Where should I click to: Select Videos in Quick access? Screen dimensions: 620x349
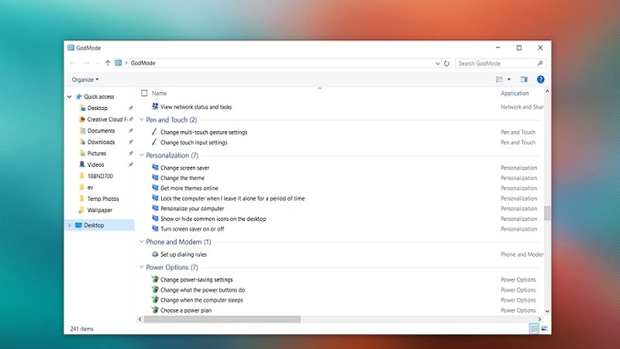coord(95,164)
